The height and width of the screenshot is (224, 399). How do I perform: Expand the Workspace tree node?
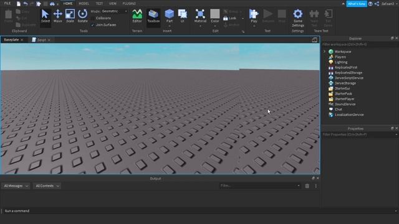324,52
